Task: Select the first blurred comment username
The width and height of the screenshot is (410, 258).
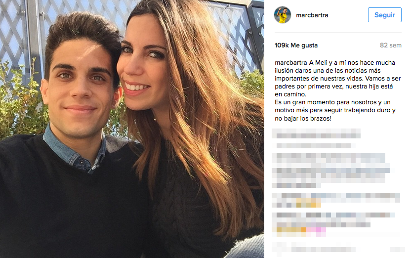Action: pyautogui.click(x=316, y=134)
